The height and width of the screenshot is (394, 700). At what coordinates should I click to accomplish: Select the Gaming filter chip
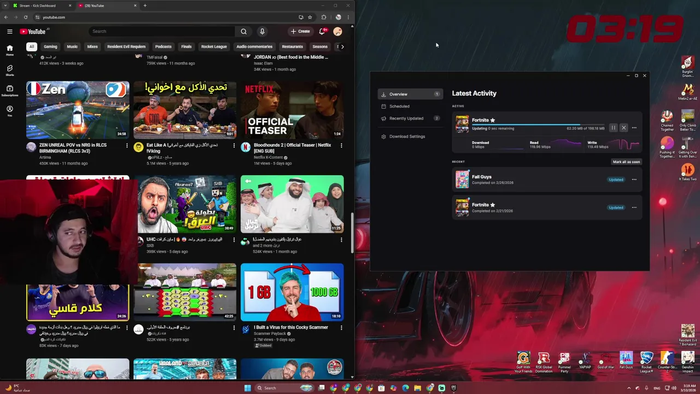[50, 47]
